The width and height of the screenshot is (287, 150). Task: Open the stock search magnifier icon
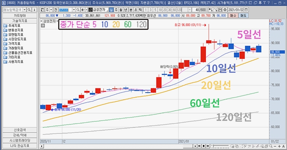click(x=78, y=10)
